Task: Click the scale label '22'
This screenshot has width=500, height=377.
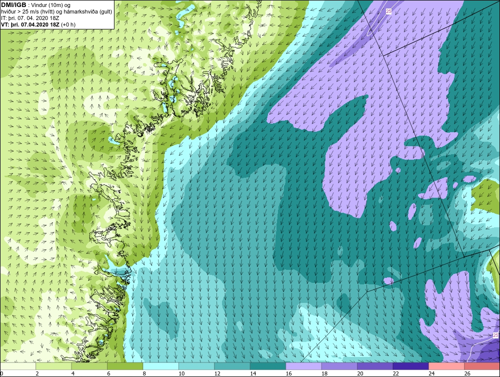Action: [395, 373]
